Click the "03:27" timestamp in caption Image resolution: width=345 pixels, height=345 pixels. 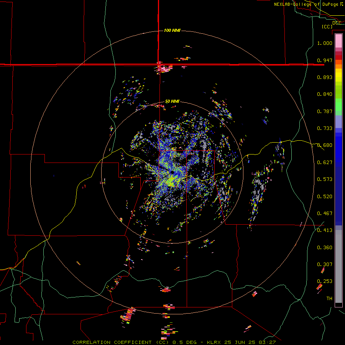(x=267, y=342)
